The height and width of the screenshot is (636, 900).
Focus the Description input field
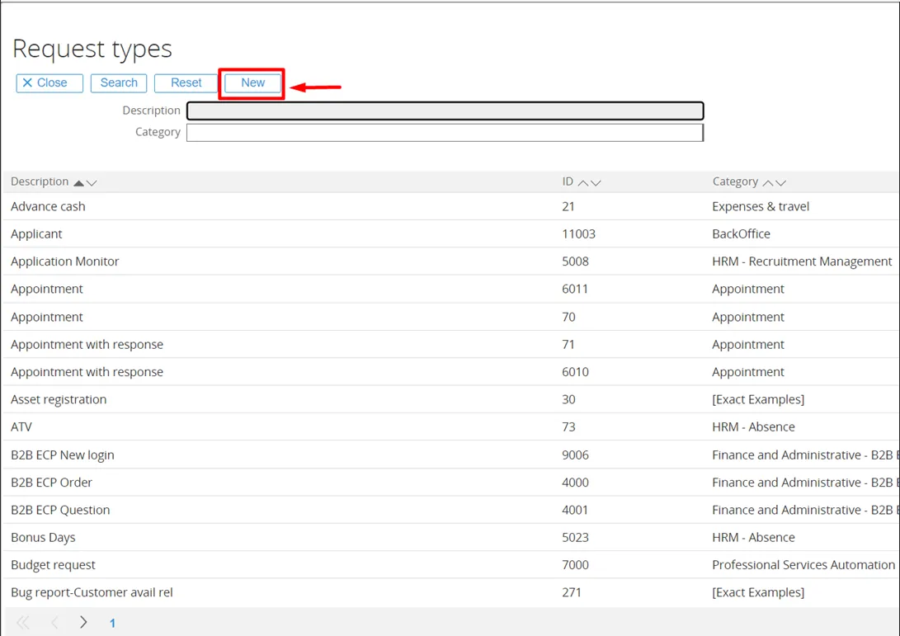(x=445, y=111)
